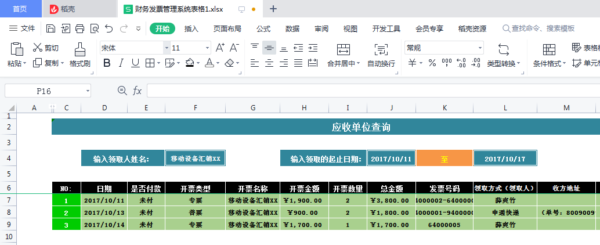The width and height of the screenshot is (600, 245).
Task: Click the Save icon in quick access toolbar
Action: pos(51,28)
